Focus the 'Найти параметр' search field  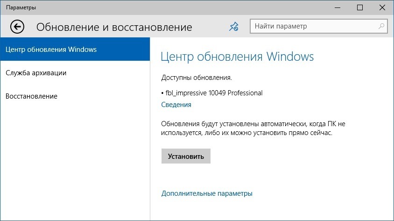319,26
